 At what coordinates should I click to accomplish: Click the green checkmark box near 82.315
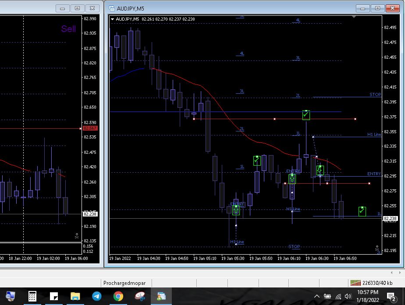(257, 160)
